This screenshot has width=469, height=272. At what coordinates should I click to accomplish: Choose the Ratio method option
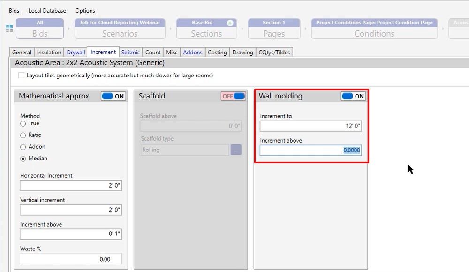[x=23, y=135]
